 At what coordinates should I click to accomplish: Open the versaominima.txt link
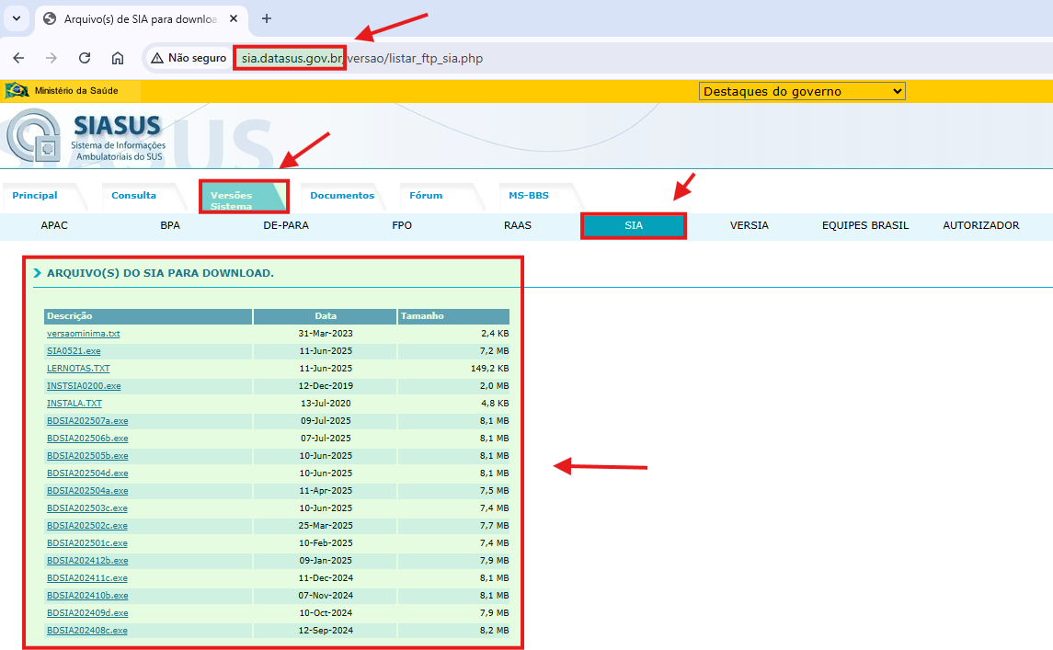[x=83, y=334]
